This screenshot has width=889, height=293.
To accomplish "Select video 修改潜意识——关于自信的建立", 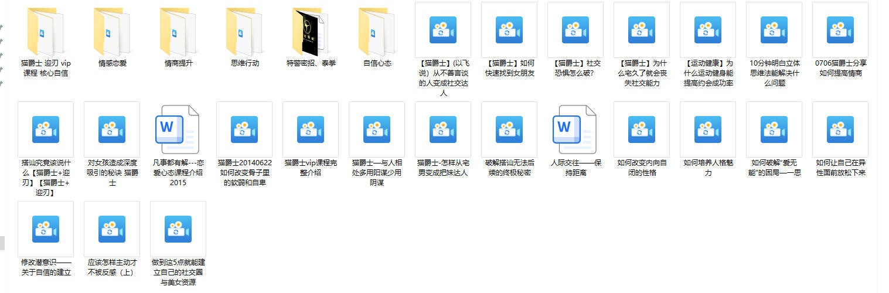I will [46, 229].
